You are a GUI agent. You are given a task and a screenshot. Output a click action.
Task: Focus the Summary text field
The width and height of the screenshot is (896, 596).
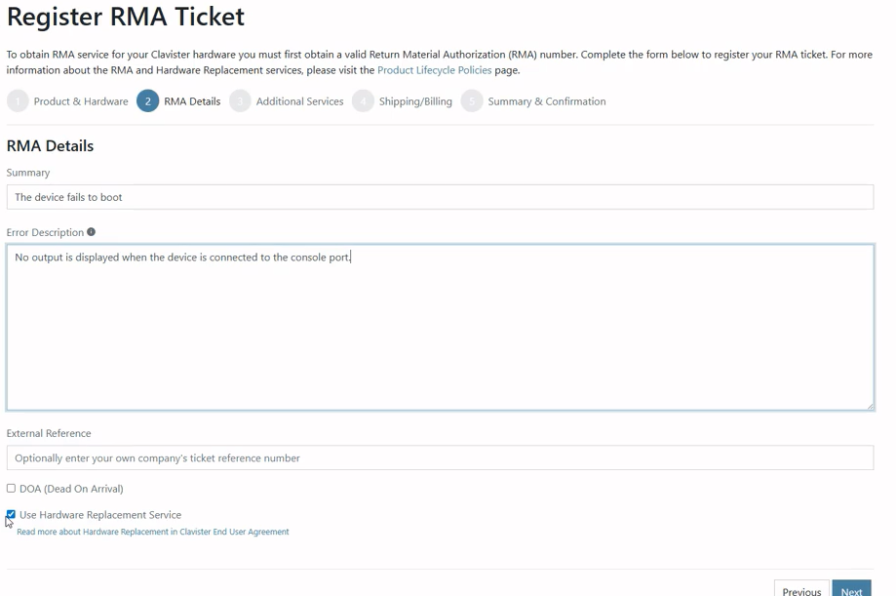pos(440,197)
